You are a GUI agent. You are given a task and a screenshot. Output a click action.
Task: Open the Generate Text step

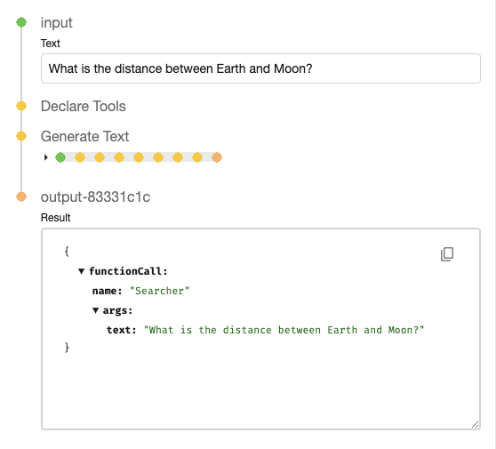[84, 136]
